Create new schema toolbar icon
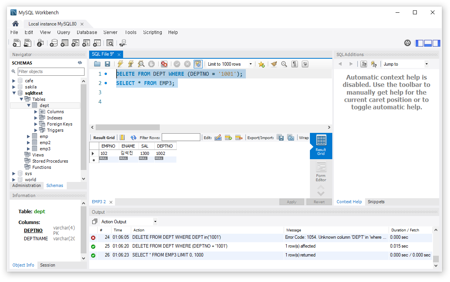 pyautogui.click(x=54, y=43)
